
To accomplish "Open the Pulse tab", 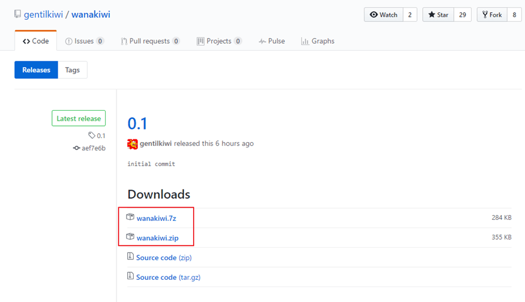I will coord(272,41).
